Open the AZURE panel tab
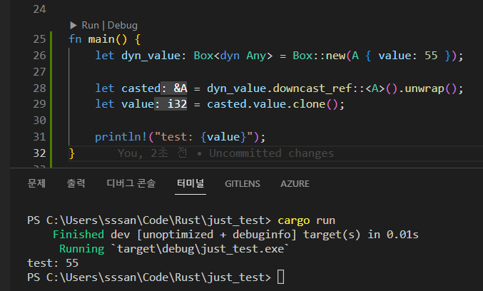 coord(295,183)
